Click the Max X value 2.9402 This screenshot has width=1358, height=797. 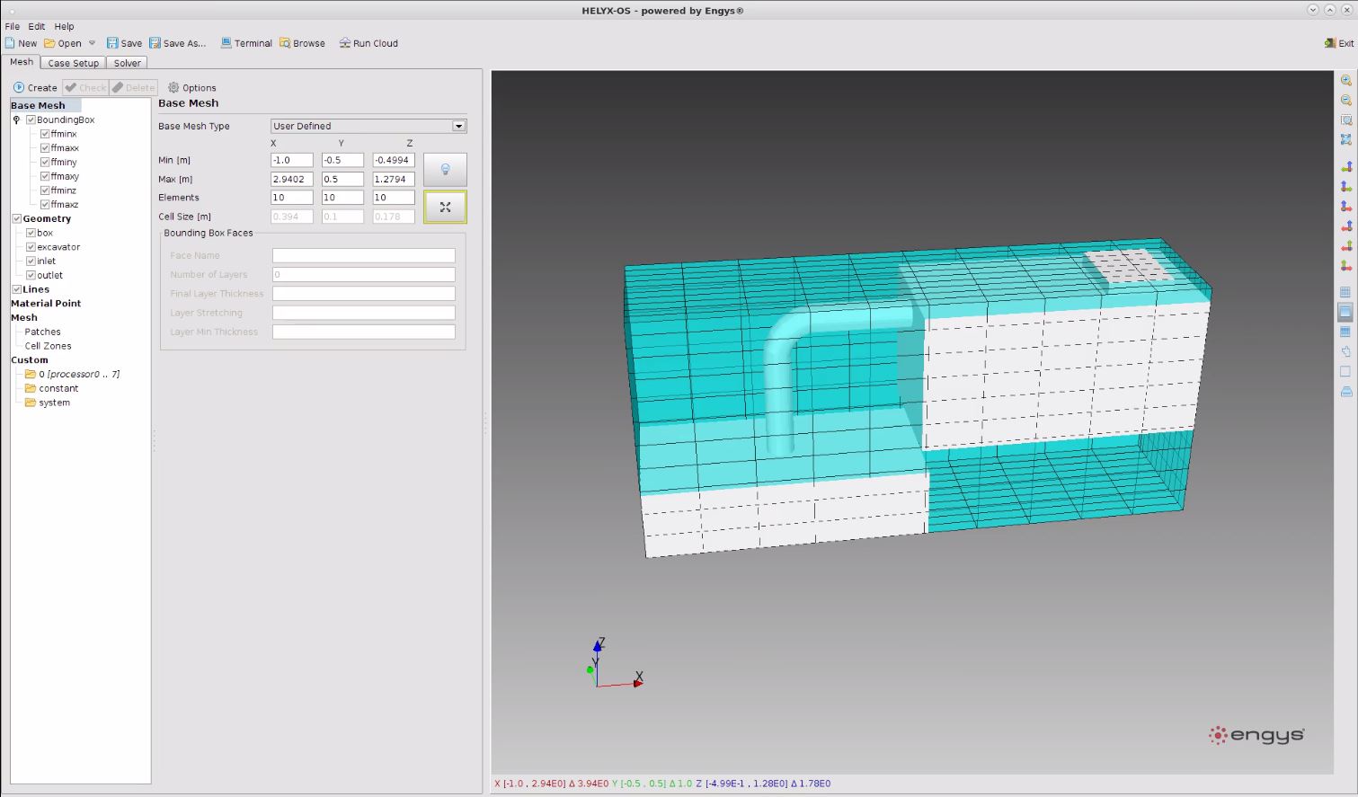(292, 179)
